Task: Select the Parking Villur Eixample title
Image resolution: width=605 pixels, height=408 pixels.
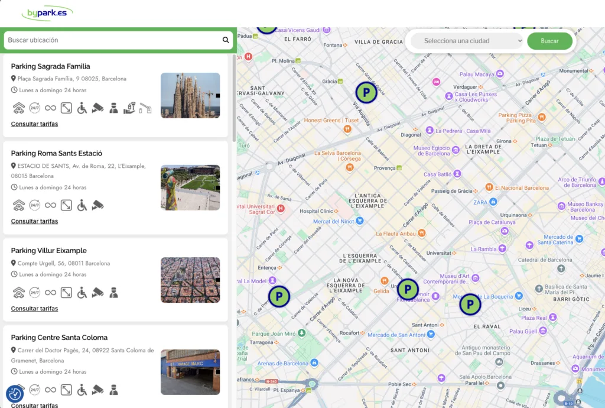Action: click(48, 251)
